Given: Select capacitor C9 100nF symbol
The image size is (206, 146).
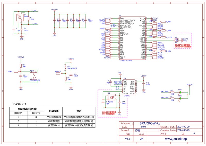Looking at the screenshot, I should (21, 76).
